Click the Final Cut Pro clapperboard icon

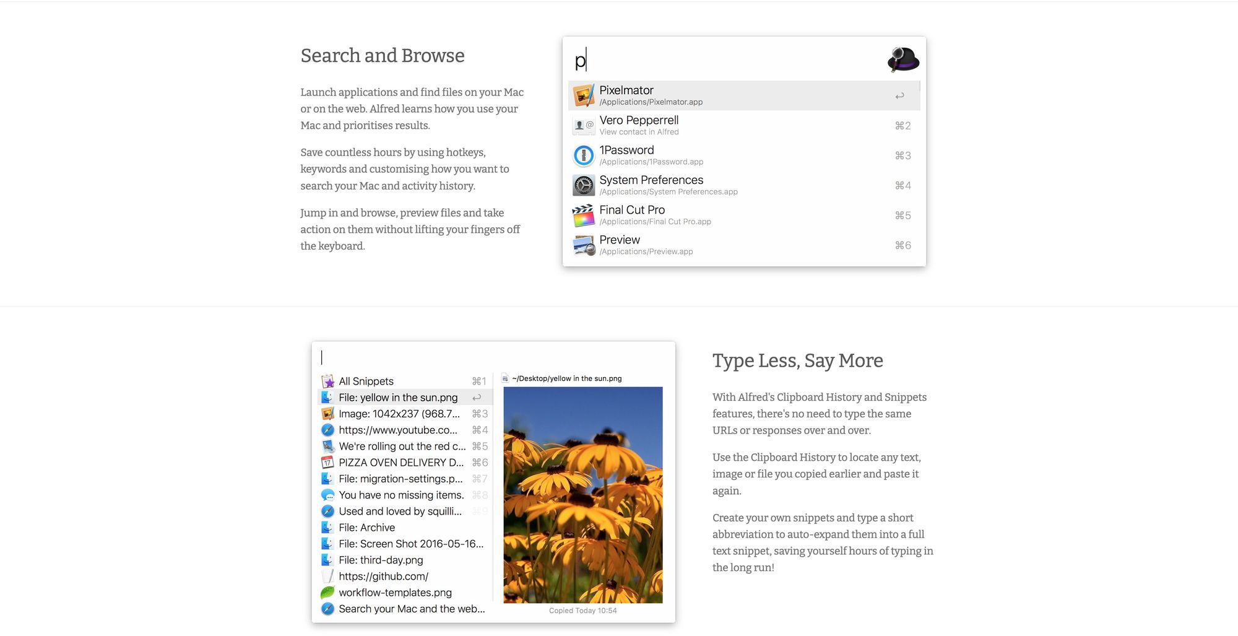(x=583, y=216)
